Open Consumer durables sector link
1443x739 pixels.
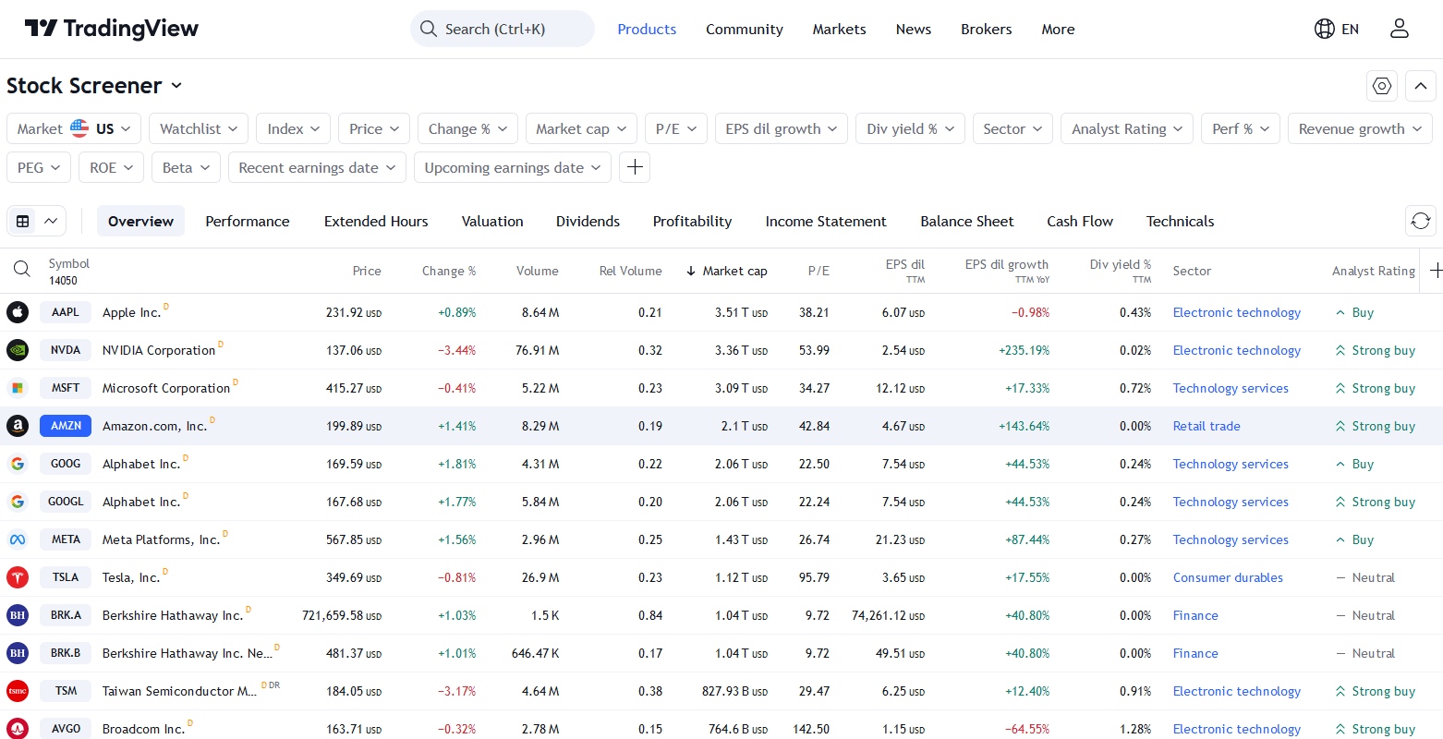pos(1228,577)
